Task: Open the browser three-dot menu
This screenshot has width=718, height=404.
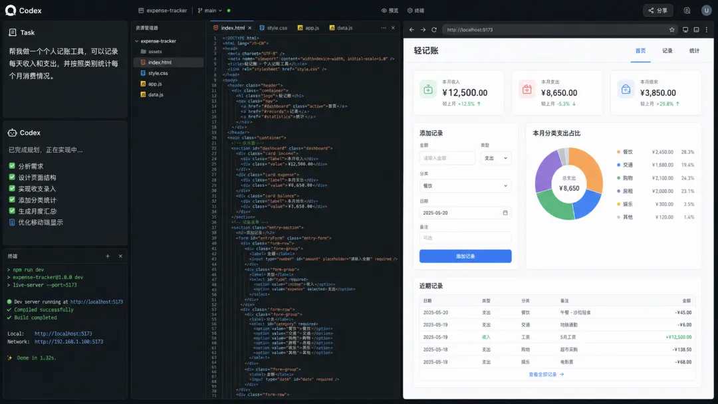Action: (707, 30)
